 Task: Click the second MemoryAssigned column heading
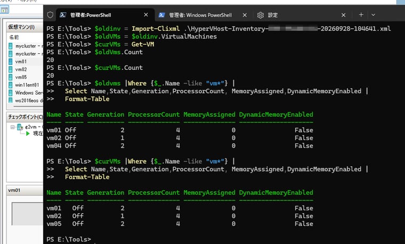(209, 192)
